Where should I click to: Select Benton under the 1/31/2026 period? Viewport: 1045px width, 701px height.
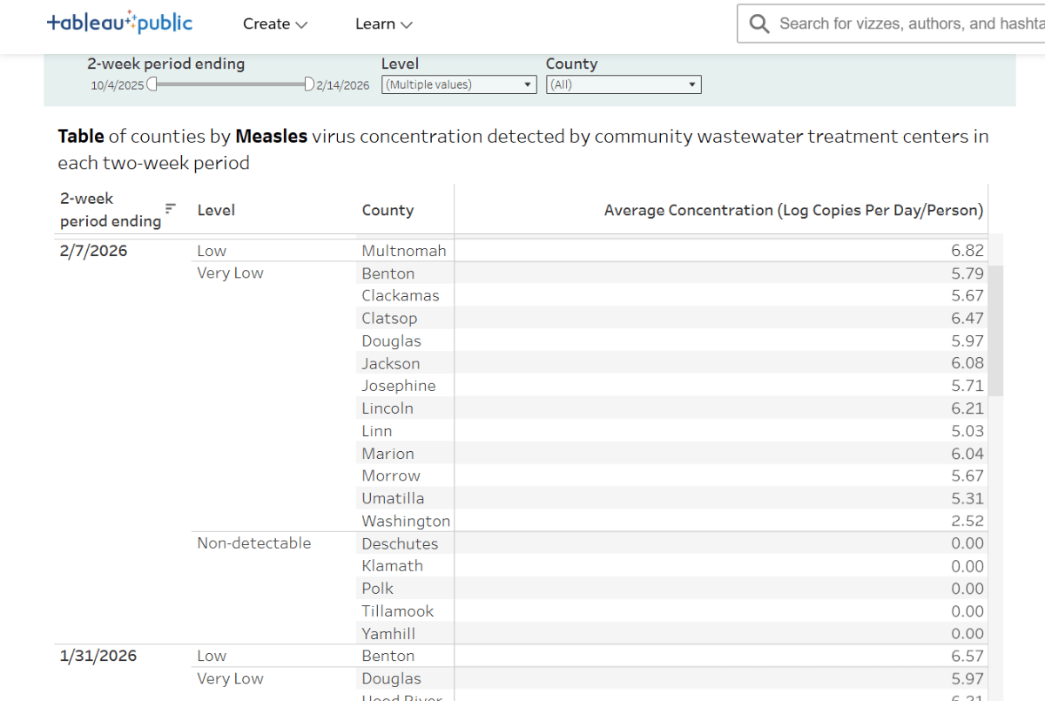(388, 656)
